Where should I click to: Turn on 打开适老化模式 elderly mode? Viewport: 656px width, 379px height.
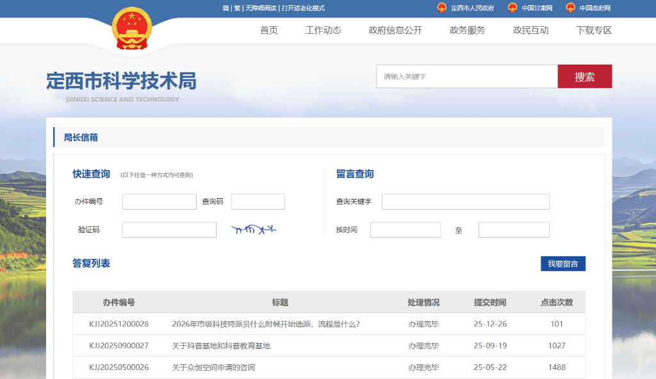303,8
